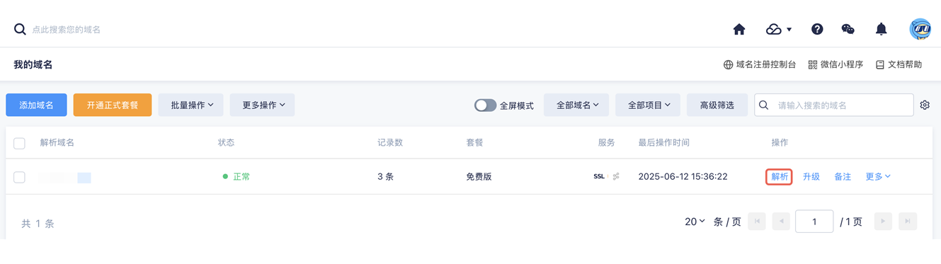Check the select-all checkbox in table header
The height and width of the screenshot is (264, 941).
pyautogui.click(x=19, y=143)
